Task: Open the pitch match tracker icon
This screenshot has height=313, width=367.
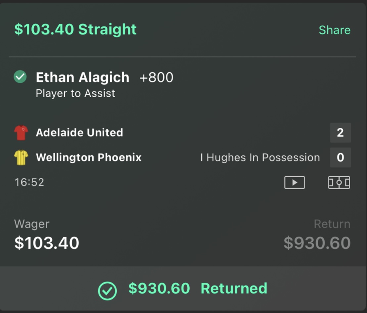Action: [339, 183]
